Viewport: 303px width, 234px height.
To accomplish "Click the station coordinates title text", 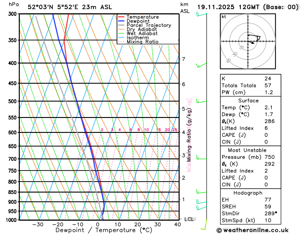I will (x=70, y=7).
